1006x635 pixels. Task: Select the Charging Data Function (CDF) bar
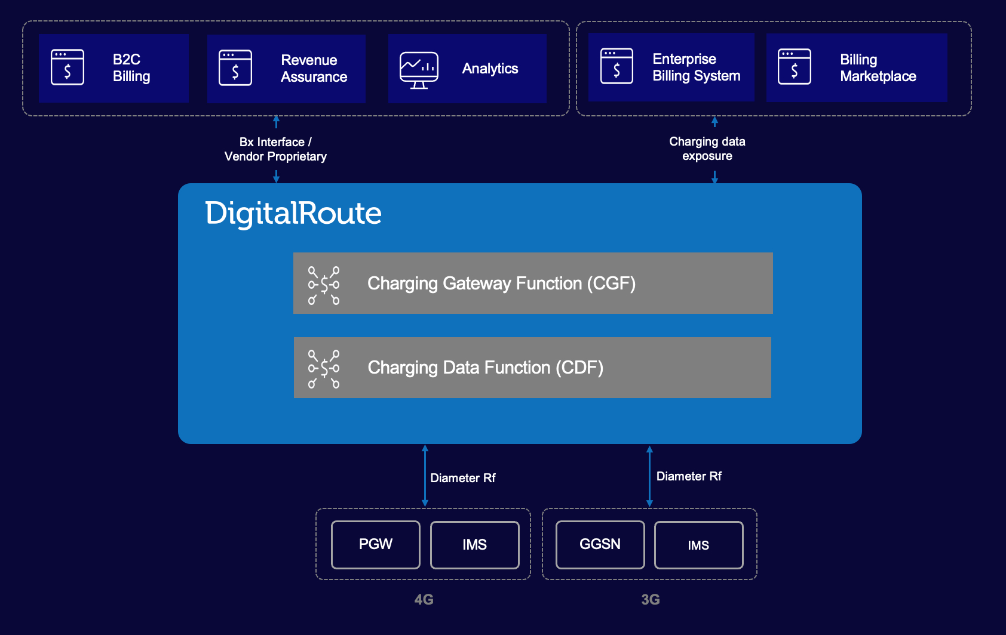[x=532, y=368]
